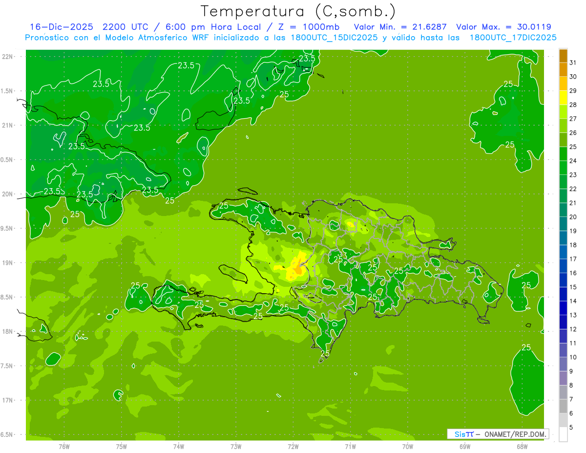The height and width of the screenshot is (453, 586).
Task: Select the legend scale number 20
Action: (573, 217)
